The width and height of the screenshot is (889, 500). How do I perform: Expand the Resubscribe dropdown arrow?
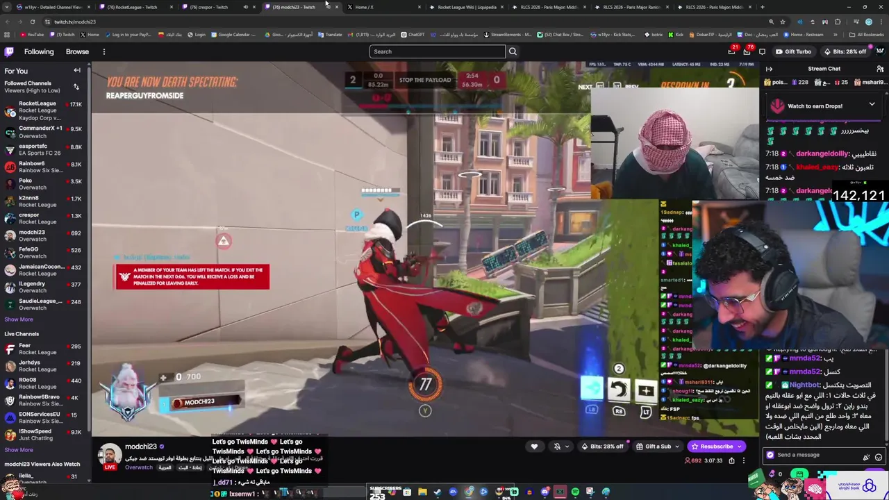[740, 447]
